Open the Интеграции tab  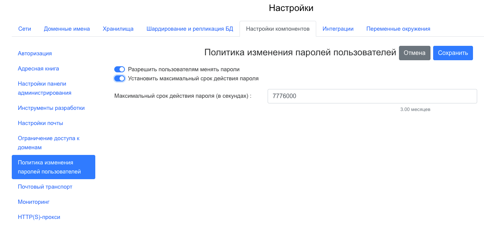pos(338,29)
